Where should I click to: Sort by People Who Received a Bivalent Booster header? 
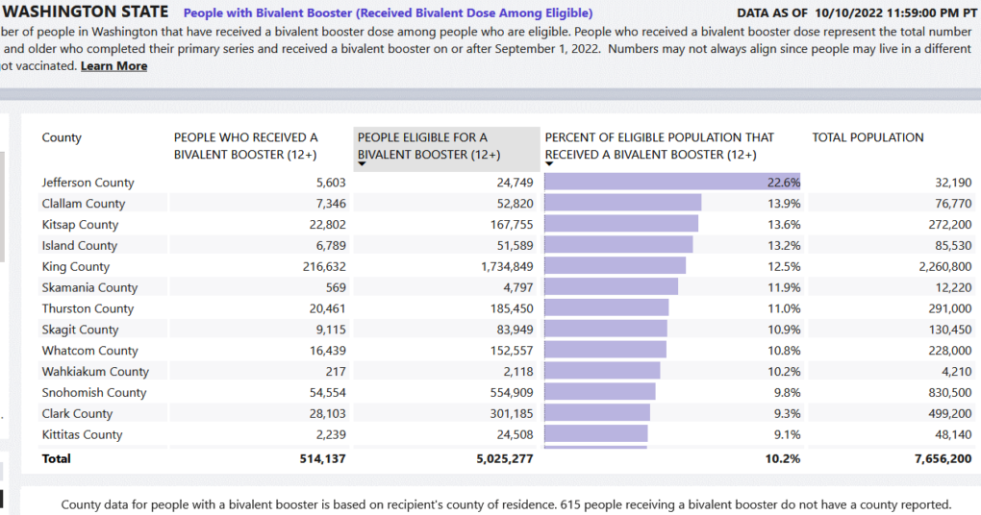coord(245,146)
